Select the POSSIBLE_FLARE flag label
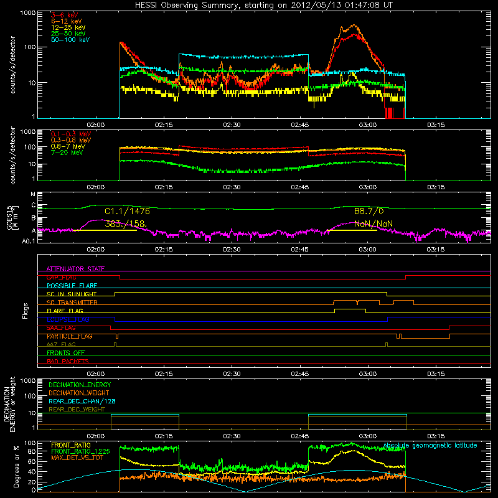 coord(72,286)
